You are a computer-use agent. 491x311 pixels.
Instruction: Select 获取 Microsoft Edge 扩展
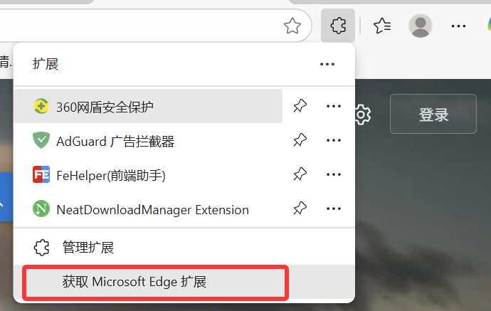(x=134, y=282)
